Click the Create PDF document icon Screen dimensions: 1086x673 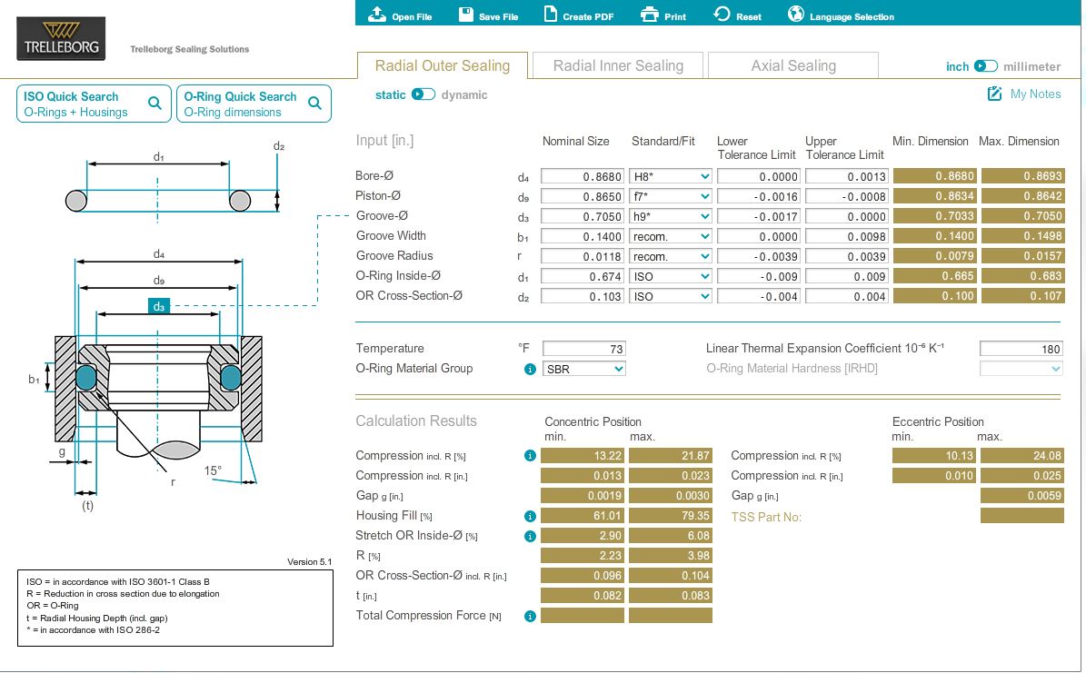(550, 14)
